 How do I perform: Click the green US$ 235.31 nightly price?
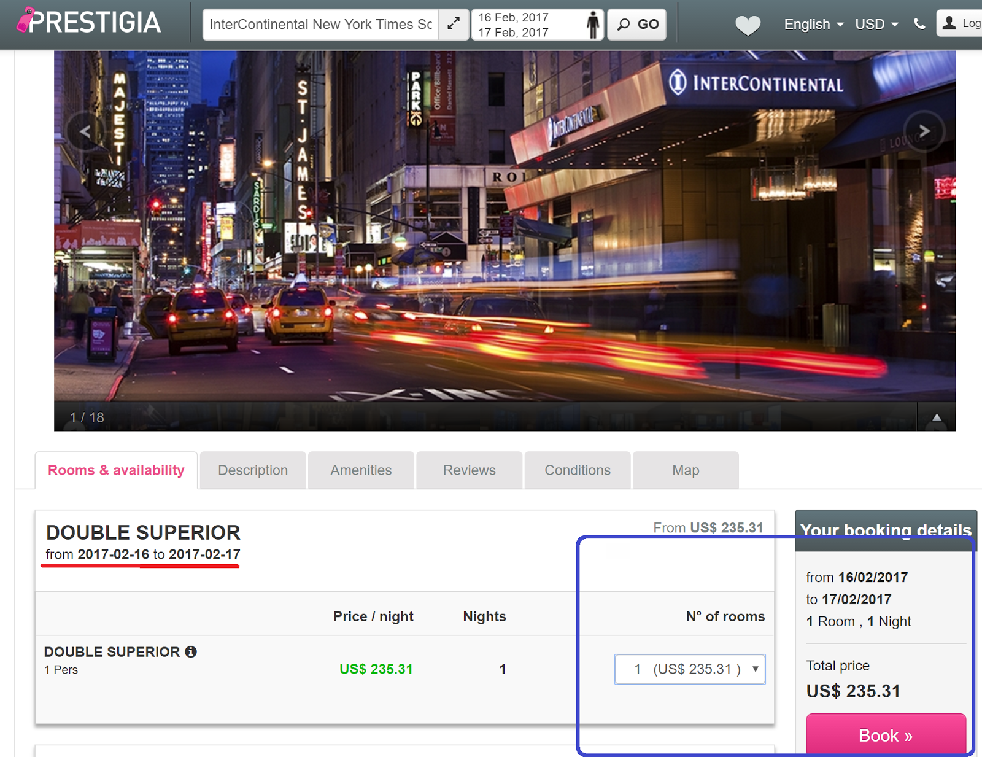376,669
